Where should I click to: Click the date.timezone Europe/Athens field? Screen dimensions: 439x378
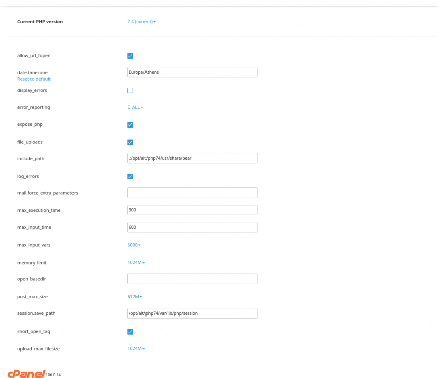(x=192, y=72)
